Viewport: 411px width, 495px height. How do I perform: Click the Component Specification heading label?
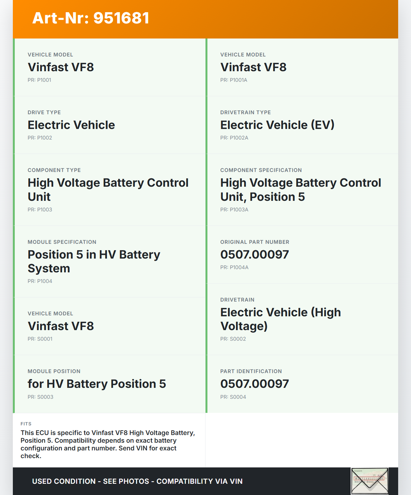pos(261,170)
